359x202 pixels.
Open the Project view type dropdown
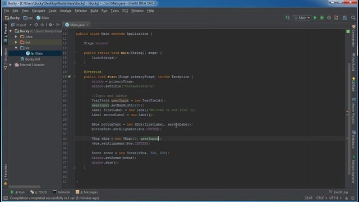30,25
